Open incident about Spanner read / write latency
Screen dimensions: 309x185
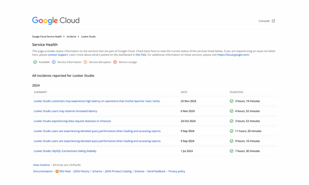tap(97, 101)
